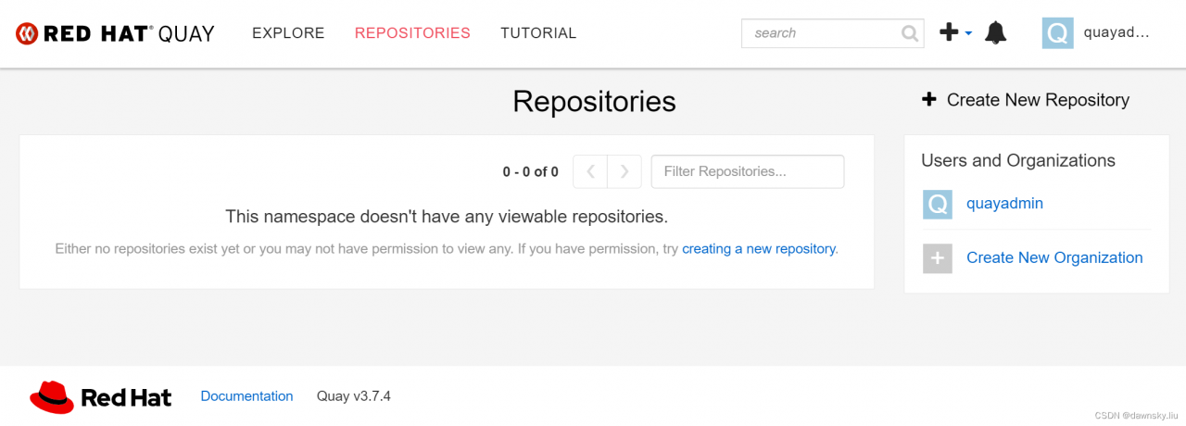Click the plus icon beside Create New Repository
The height and width of the screenshot is (426, 1186).
pyautogui.click(x=929, y=99)
